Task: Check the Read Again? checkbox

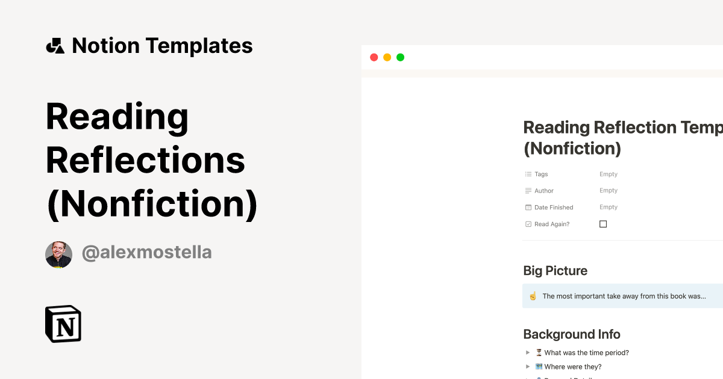Action: [x=603, y=224]
